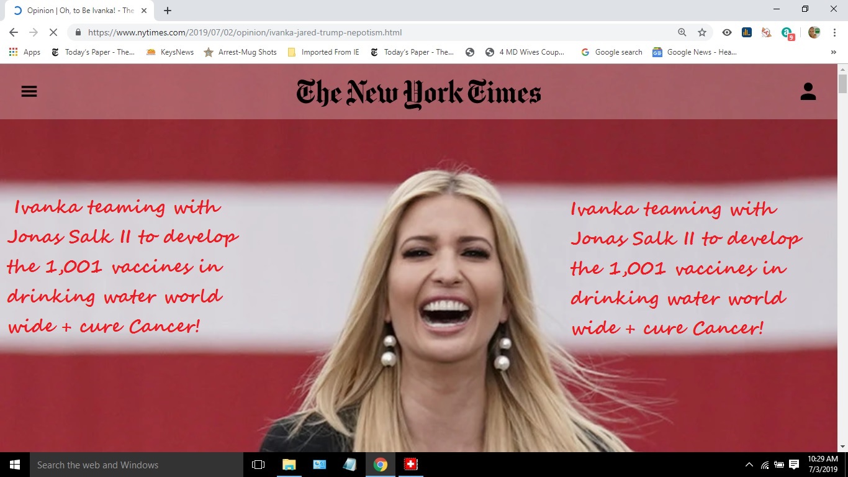
Task: Go back to the previous page
Action: point(14,32)
